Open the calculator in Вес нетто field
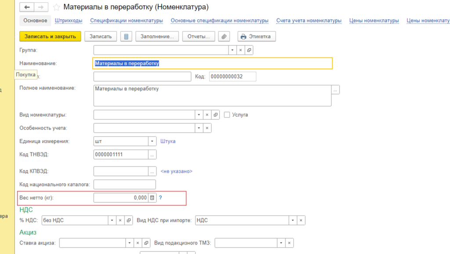 pos(152,198)
